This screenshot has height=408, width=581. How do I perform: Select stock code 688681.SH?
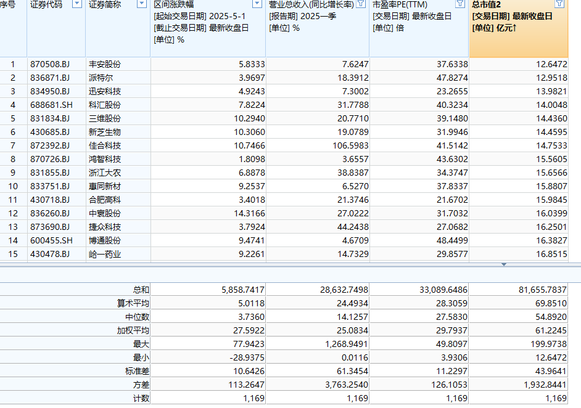click(51, 105)
